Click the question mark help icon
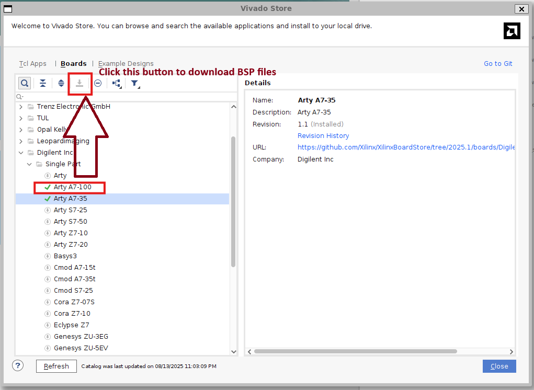534x390 pixels. [x=18, y=366]
